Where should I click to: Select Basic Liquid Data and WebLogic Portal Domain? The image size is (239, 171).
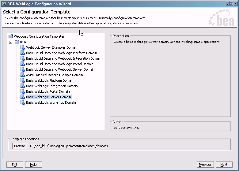pyautogui.click(x=60, y=64)
